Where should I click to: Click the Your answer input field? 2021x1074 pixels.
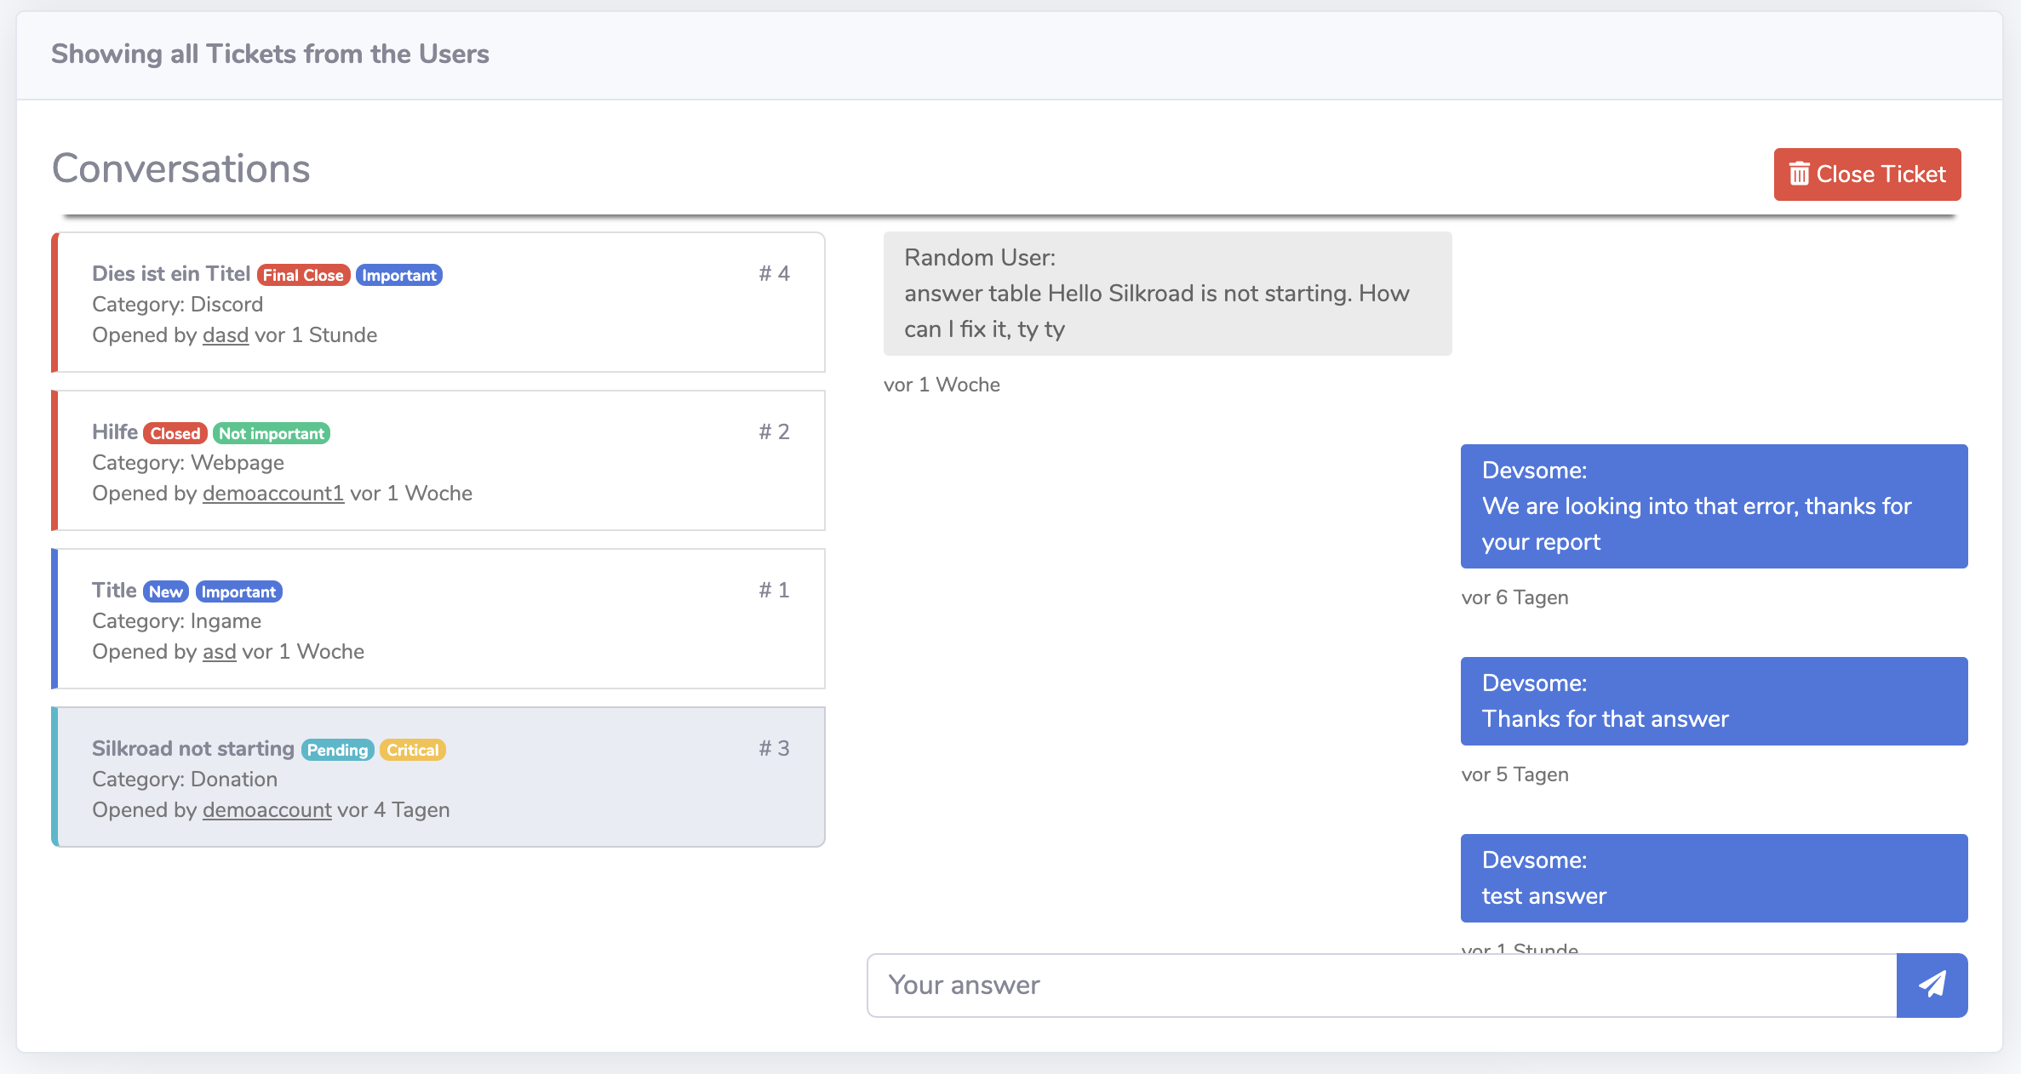pyautogui.click(x=1362, y=984)
